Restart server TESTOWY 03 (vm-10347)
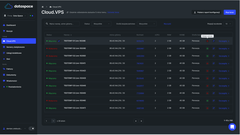This screenshot has height=135, width=240. [x=214, y=108]
